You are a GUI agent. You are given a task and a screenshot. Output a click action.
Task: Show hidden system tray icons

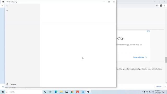coord(142,92)
